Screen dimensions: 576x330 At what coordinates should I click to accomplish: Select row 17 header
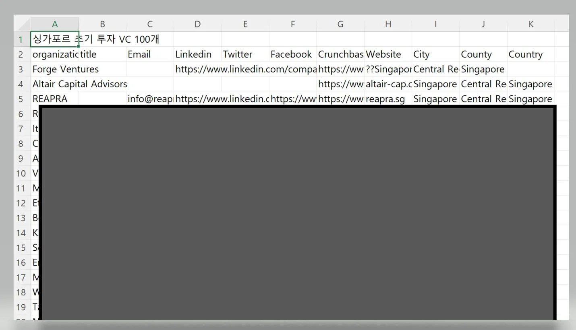coord(22,277)
